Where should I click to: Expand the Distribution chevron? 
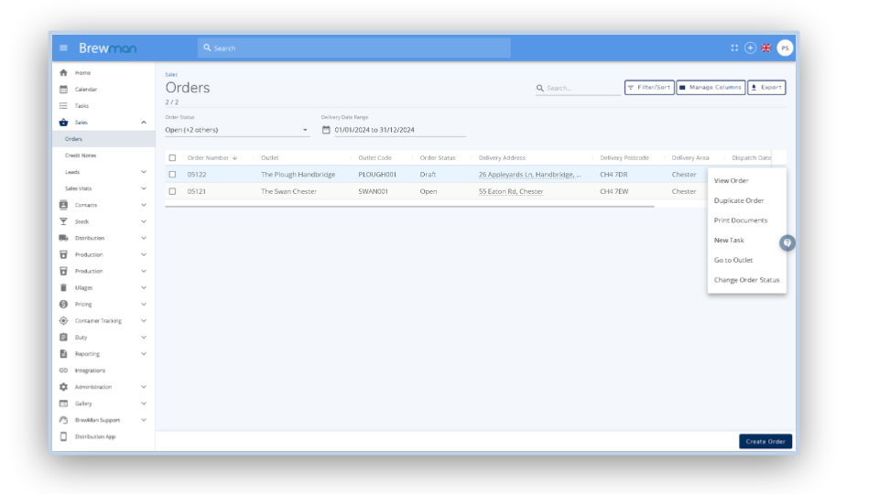(x=144, y=238)
